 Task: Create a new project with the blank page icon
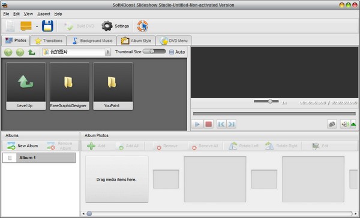(x=10, y=26)
